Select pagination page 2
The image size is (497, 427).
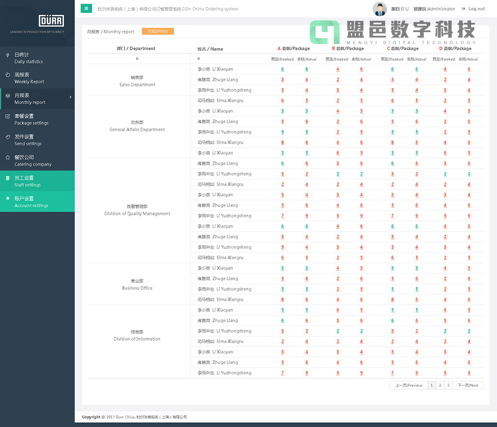[x=440, y=385]
